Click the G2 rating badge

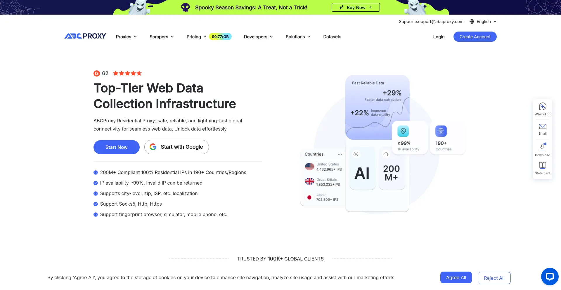[101, 73]
